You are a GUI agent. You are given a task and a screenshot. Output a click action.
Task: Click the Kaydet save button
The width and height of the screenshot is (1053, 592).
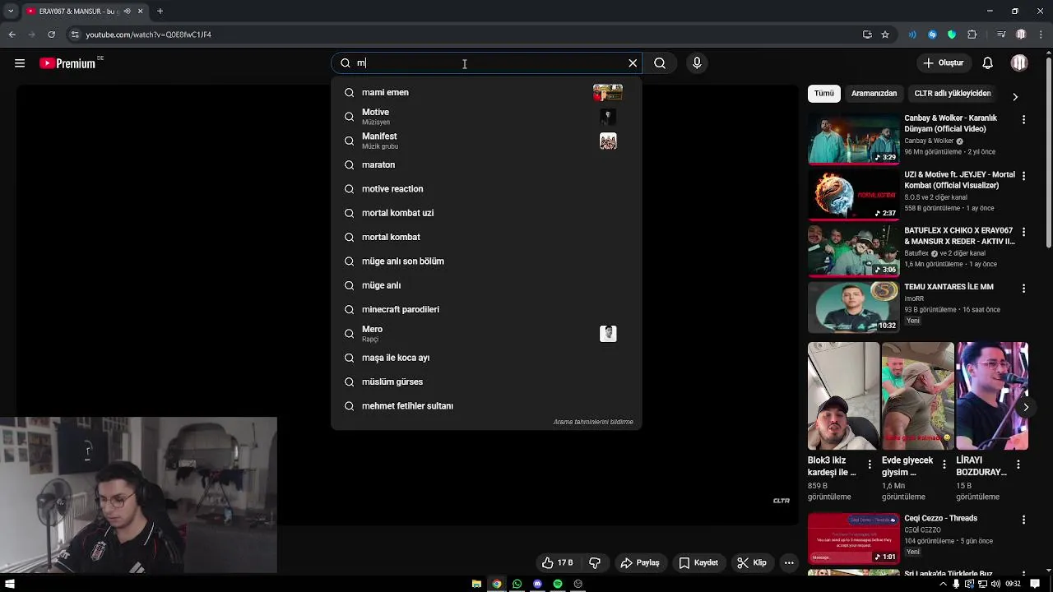pos(698,562)
